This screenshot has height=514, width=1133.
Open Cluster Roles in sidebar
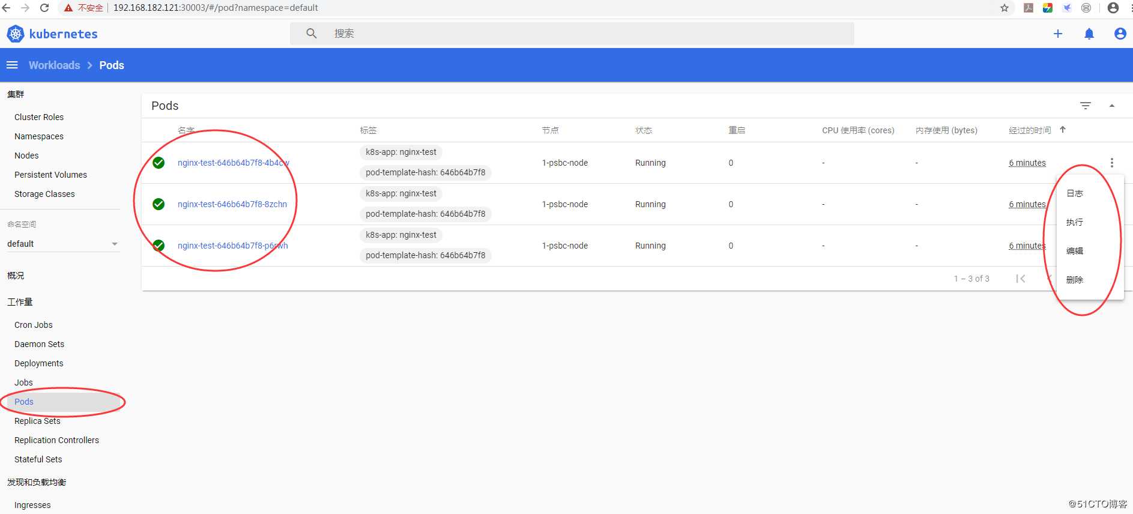[x=39, y=117]
